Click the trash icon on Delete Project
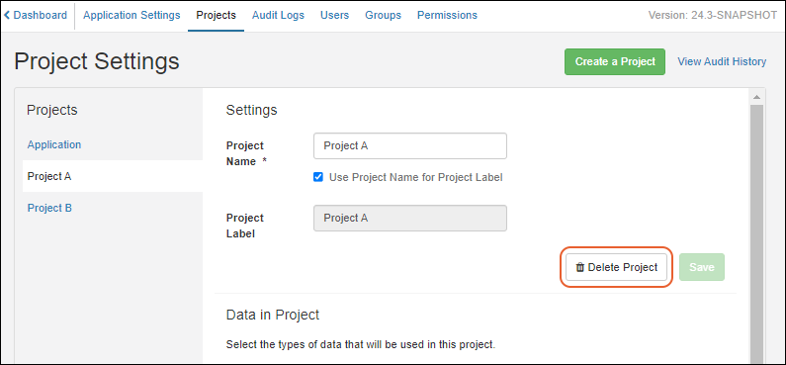This screenshot has height=365, width=786. pyautogui.click(x=580, y=267)
